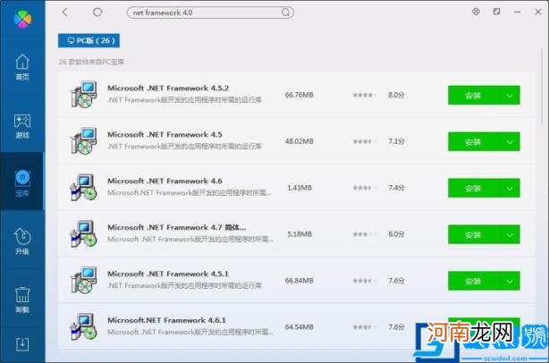The height and width of the screenshot is (363, 549).
Task: Click the 64.54MB size text
Action: pos(300,327)
